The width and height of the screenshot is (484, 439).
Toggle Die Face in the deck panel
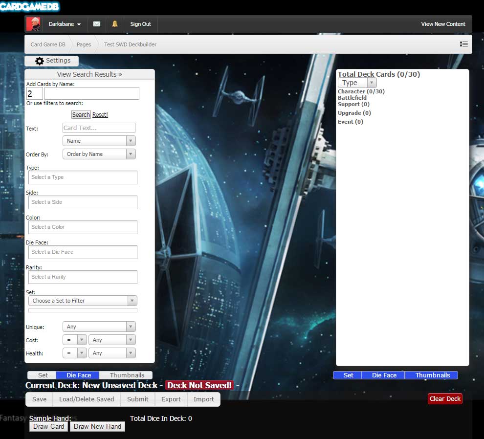tap(384, 375)
